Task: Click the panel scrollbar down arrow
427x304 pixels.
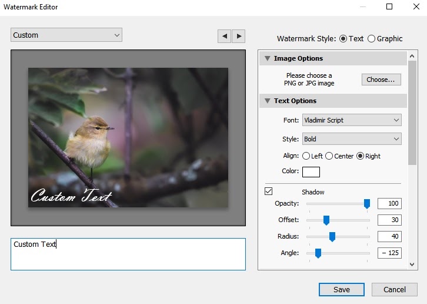Action: [x=412, y=265]
